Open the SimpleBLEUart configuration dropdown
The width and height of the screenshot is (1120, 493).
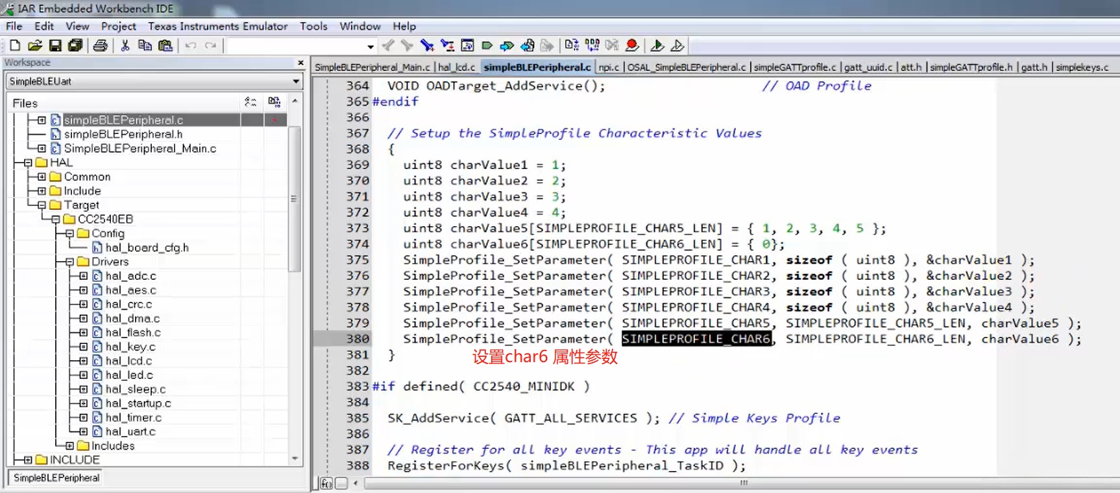(x=296, y=82)
